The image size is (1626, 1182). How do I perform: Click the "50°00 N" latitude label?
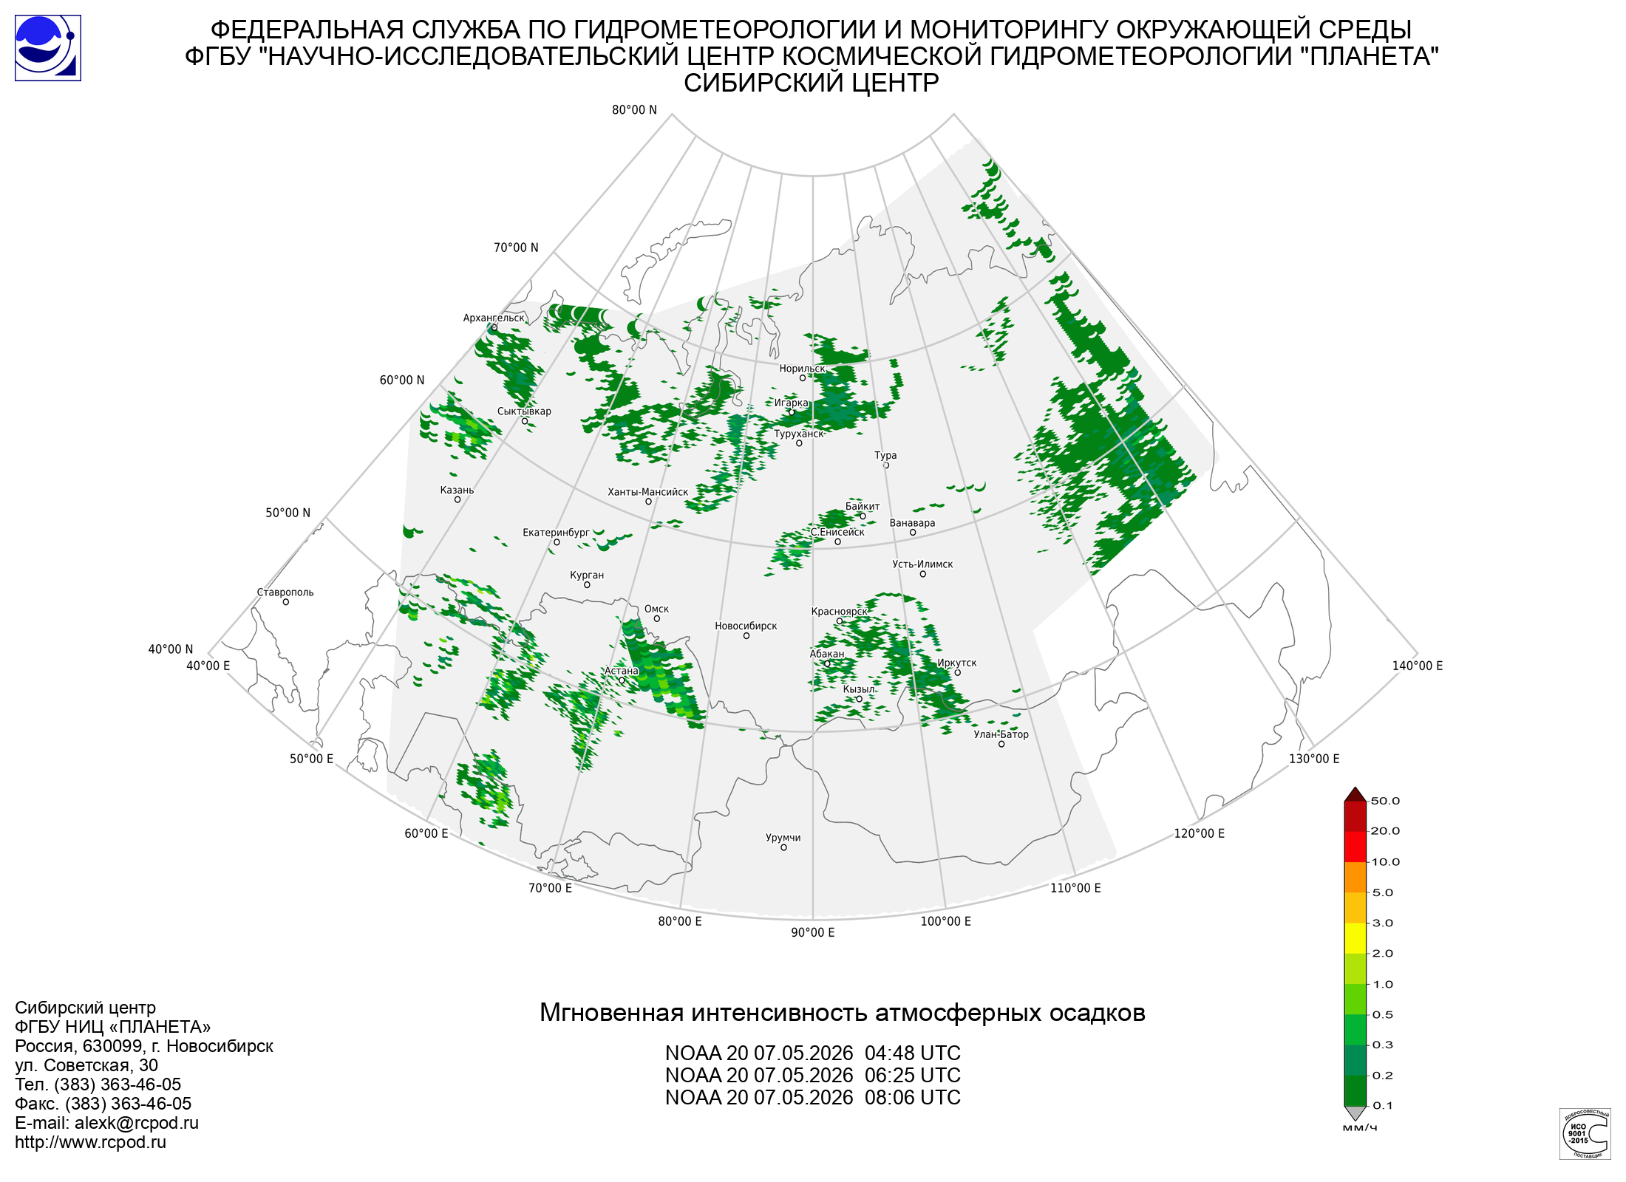pos(288,513)
